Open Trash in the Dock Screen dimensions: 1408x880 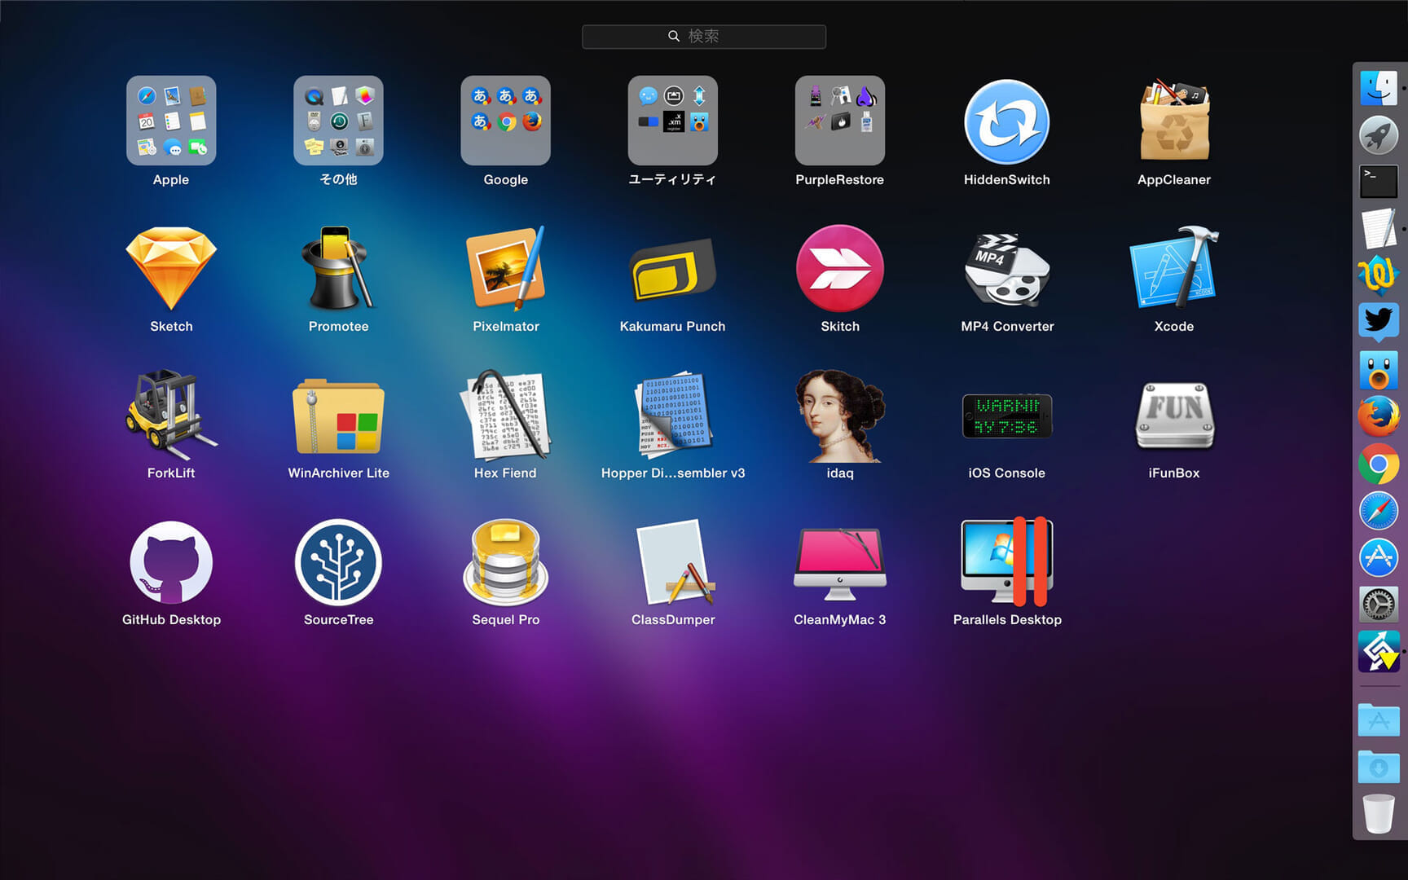[x=1379, y=813]
